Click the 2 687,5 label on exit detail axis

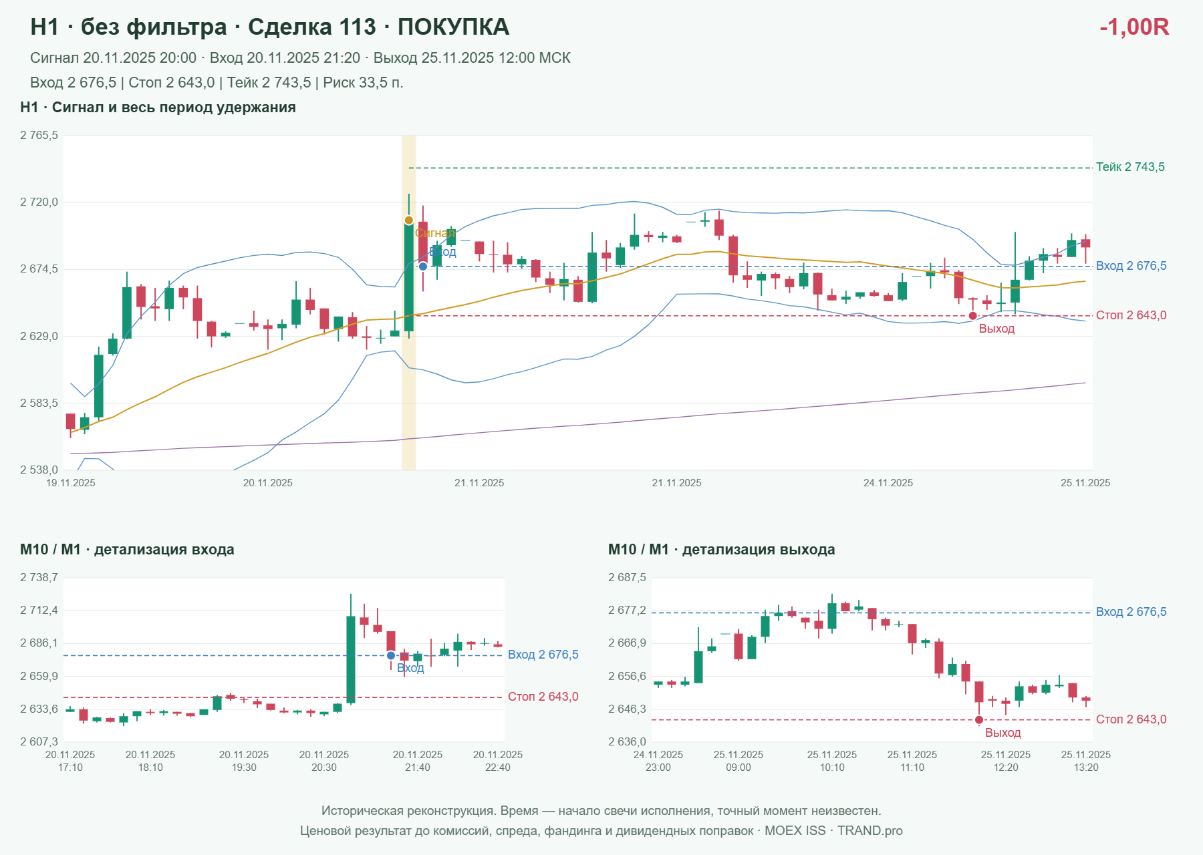[x=627, y=578]
